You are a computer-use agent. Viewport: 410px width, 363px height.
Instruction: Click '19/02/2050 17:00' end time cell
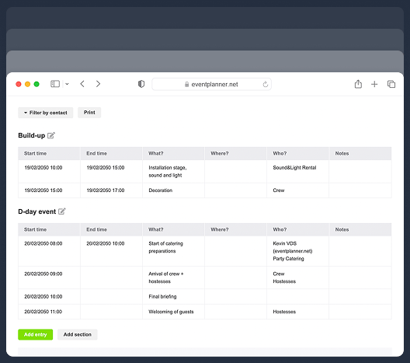[x=111, y=190]
